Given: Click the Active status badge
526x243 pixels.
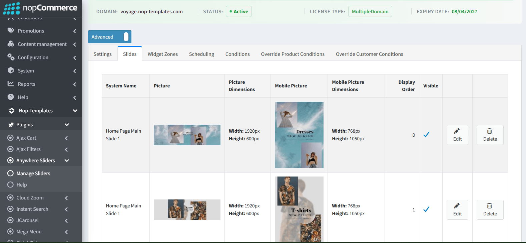Looking at the screenshot, I should 239,11.
